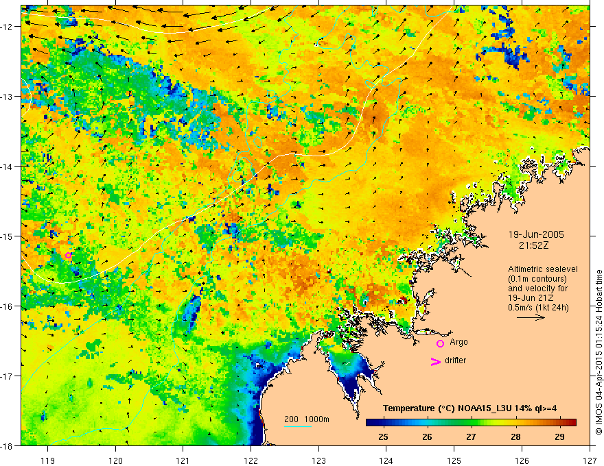Click the 0.5m/s velocity scale arrow
Image resolution: width=604 pixels, height=466 pixels.
click(531, 317)
